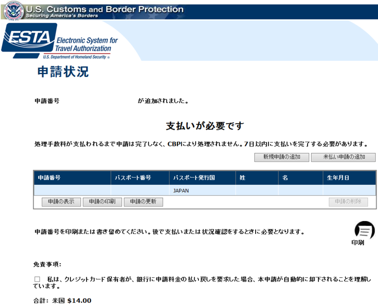378x308 pixels.
Task: Click the 申請の更新 button
Action: pyautogui.click(x=143, y=202)
